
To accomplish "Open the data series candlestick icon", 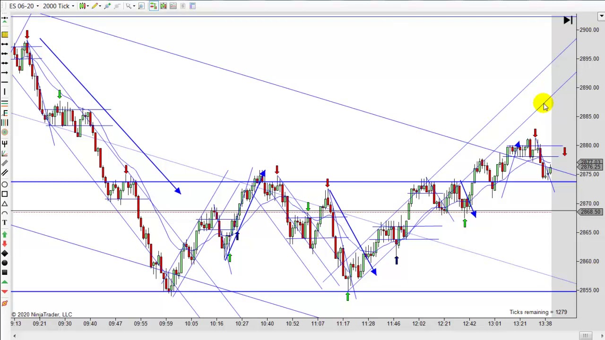I will click(163, 6).
